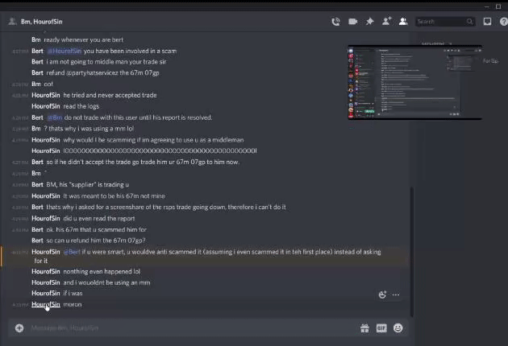508x346 pixels.
Task: Open the GIF picker
Action: pyautogui.click(x=381, y=328)
